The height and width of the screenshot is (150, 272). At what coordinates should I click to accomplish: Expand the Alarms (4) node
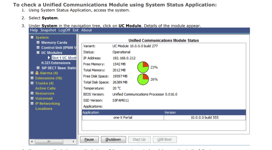click(x=32, y=73)
